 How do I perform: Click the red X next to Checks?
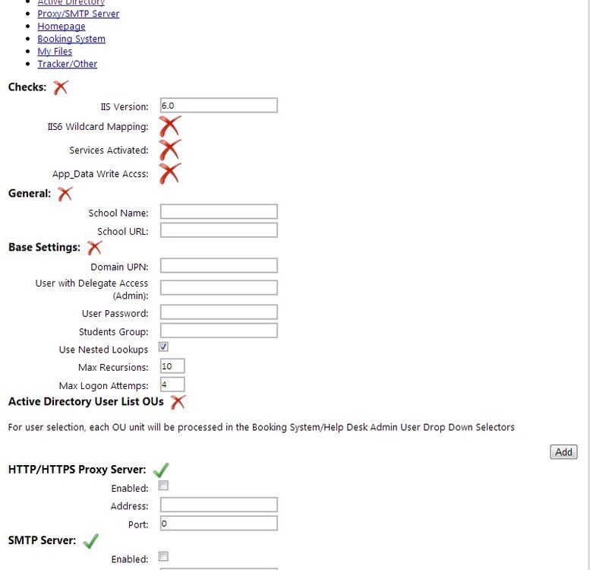point(61,87)
